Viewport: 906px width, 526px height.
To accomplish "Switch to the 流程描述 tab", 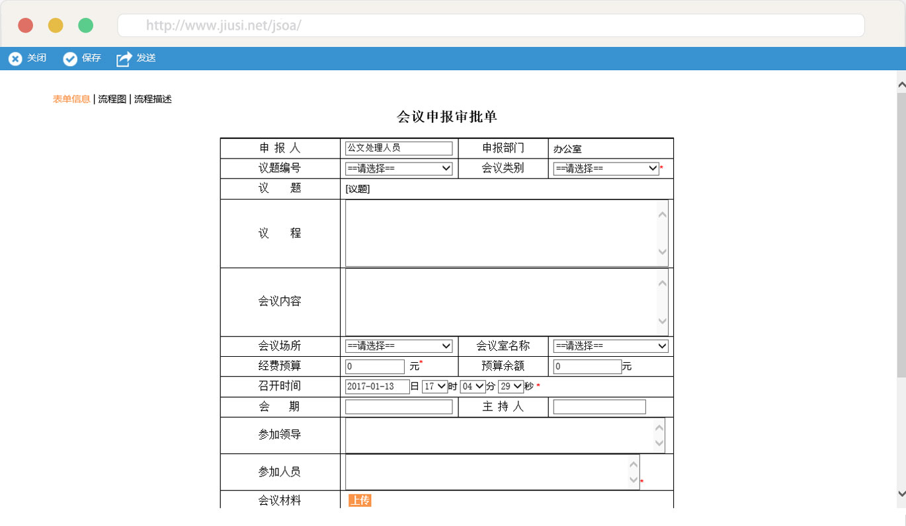I will click(153, 99).
